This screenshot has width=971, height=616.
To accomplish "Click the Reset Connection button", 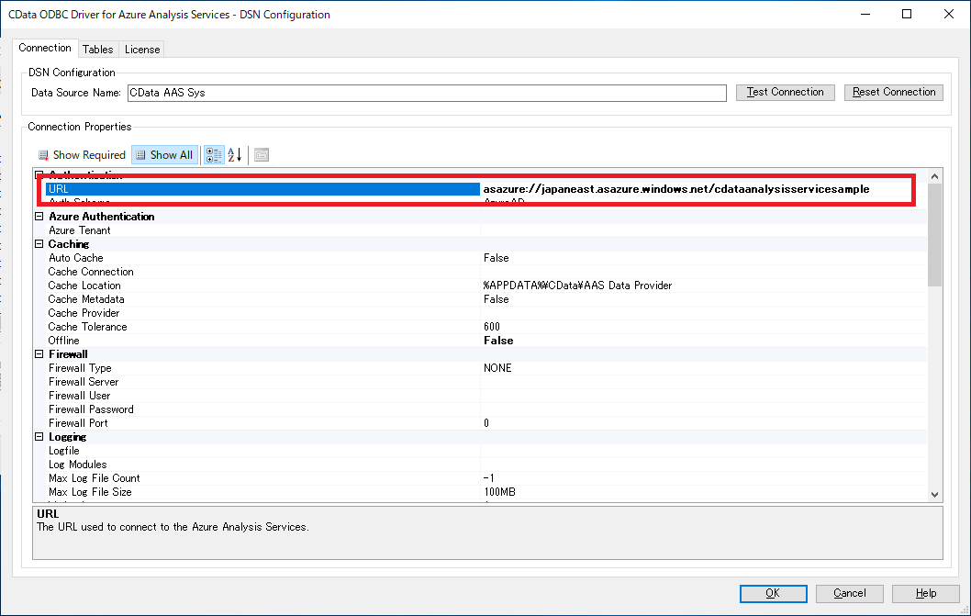I will [894, 93].
